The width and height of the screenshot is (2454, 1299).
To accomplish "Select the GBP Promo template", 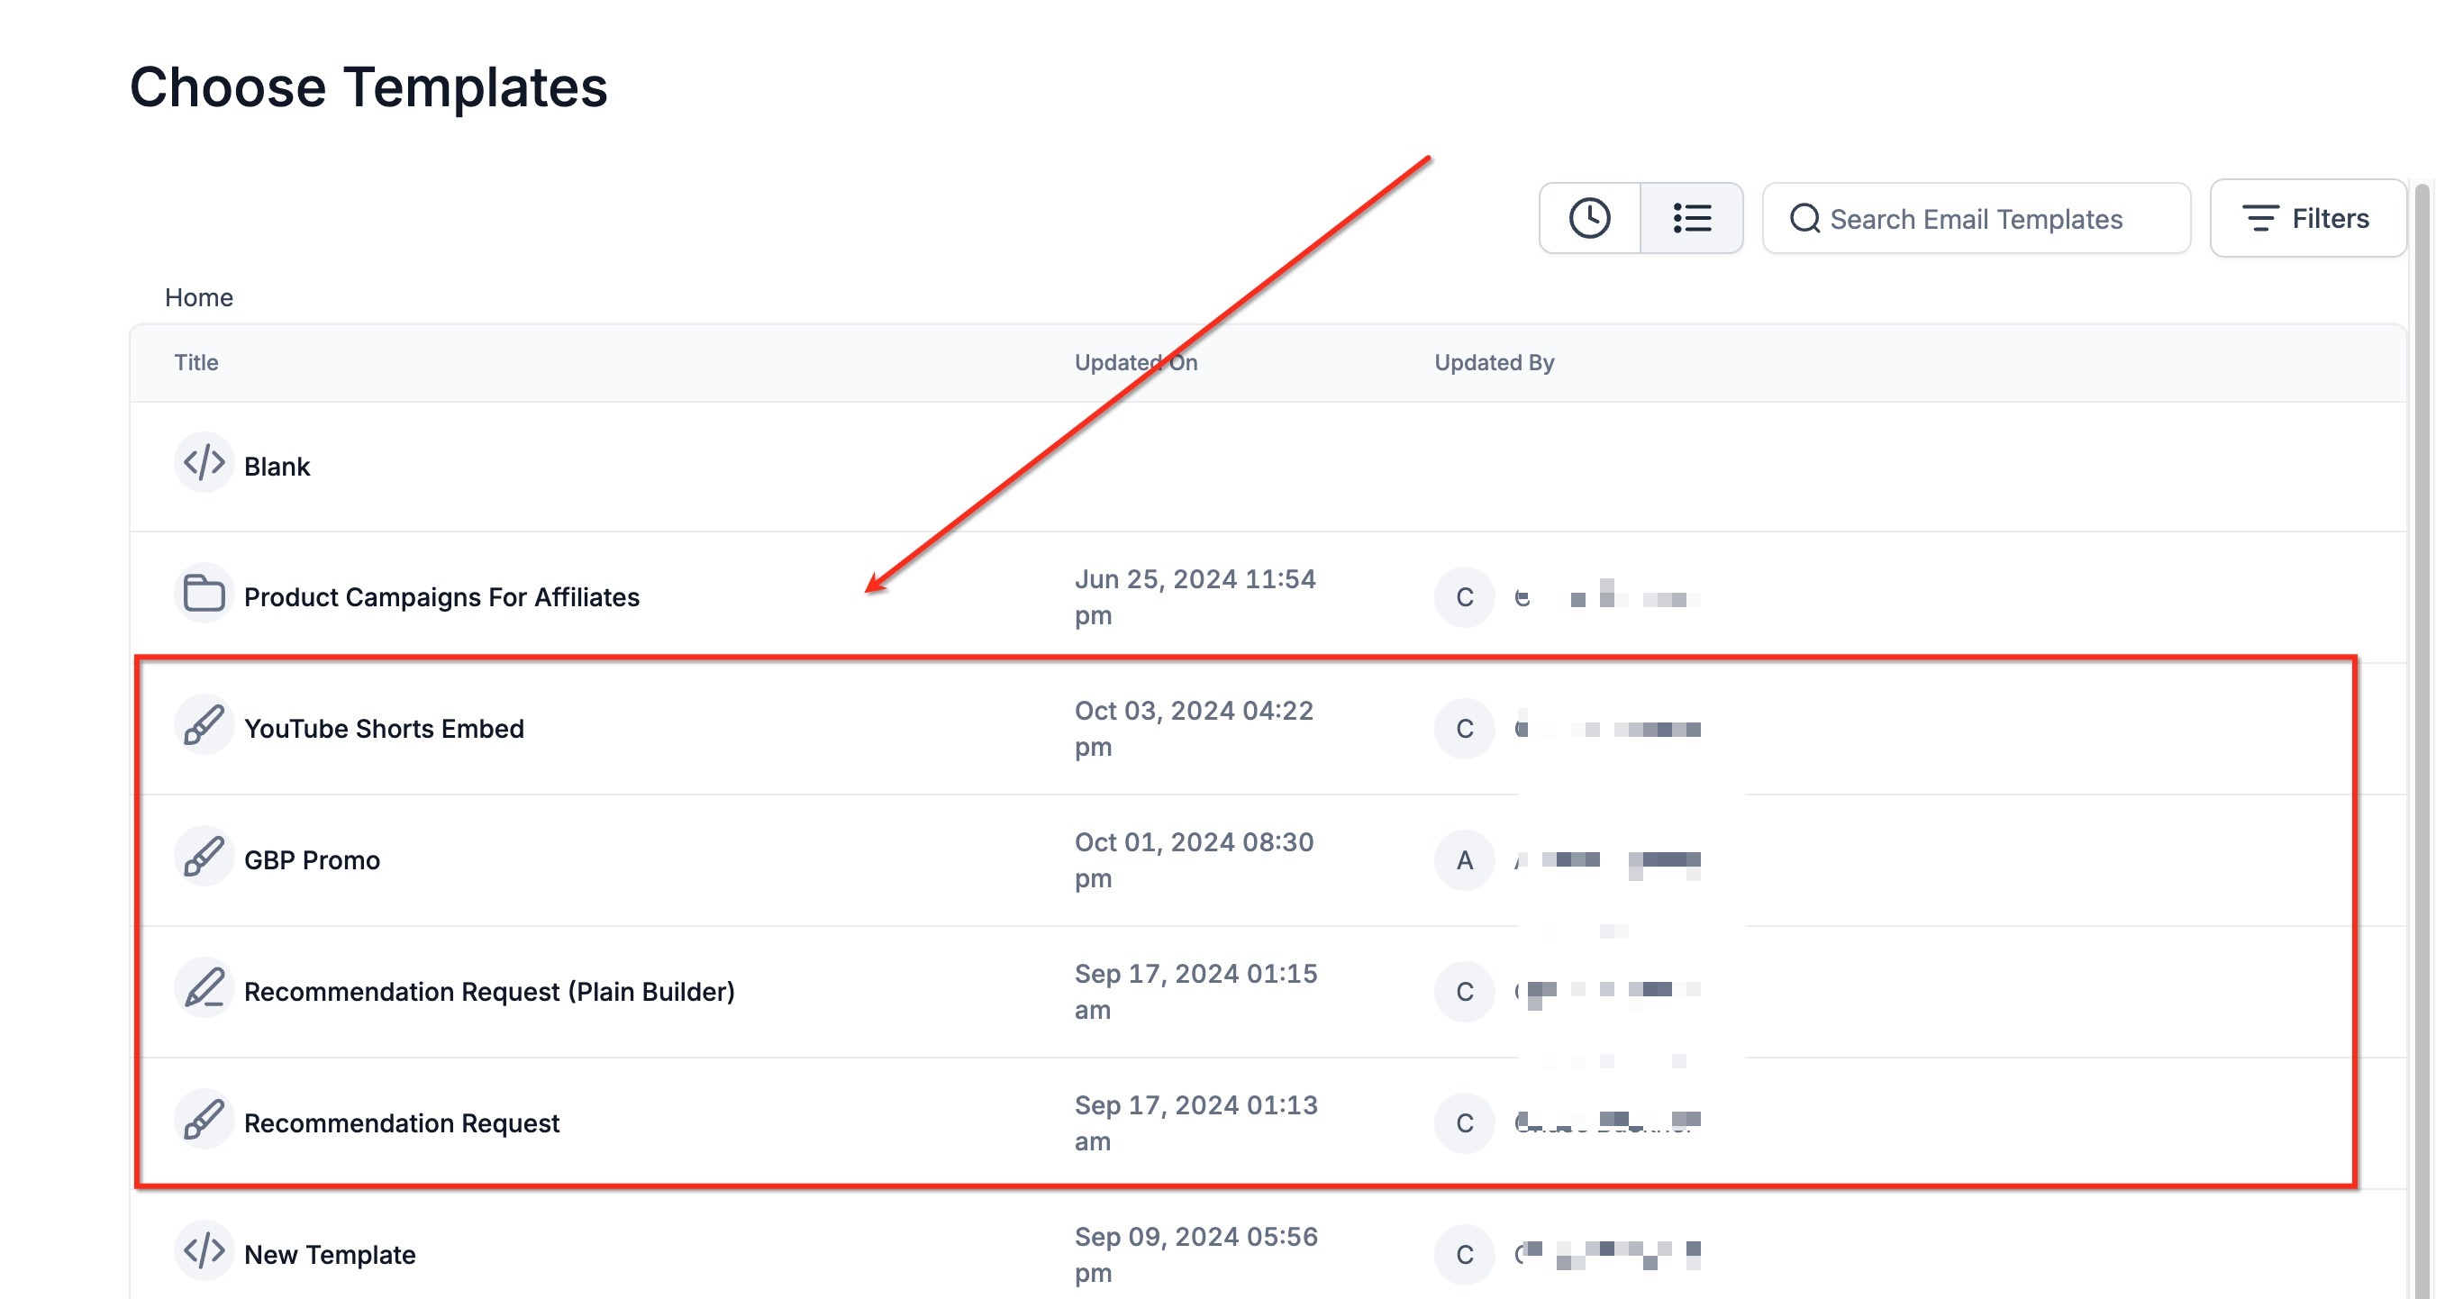I will coord(312,860).
